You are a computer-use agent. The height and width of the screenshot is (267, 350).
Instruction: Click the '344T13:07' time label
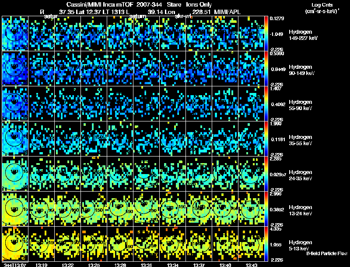point(14,265)
